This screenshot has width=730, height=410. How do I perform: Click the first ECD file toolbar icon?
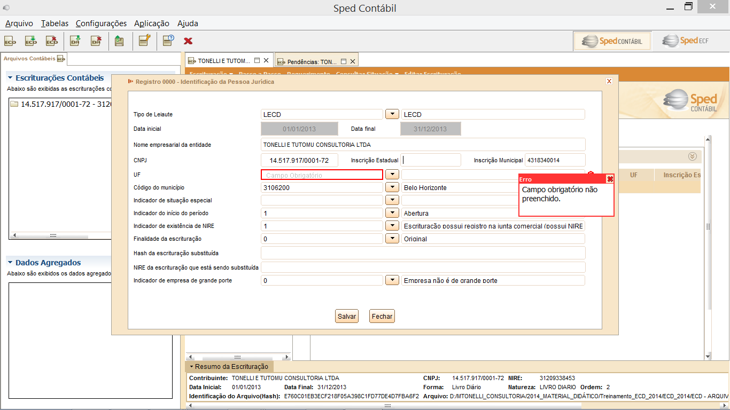point(10,41)
